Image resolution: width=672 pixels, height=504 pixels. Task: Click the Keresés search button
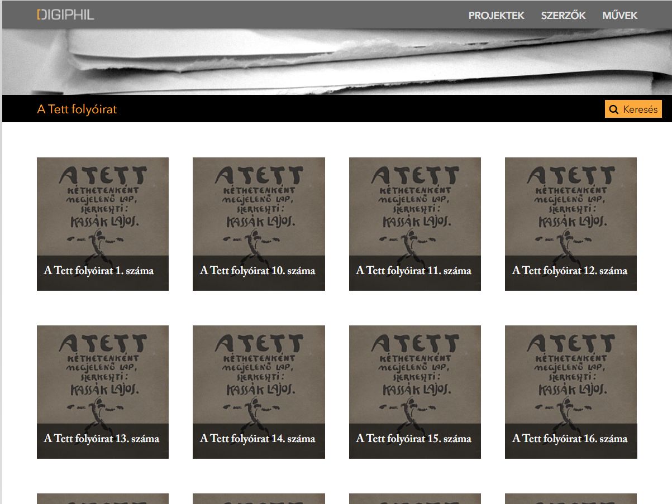pyautogui.click(x=633, y=109)
